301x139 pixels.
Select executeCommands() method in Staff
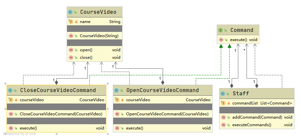pos(251,125)
